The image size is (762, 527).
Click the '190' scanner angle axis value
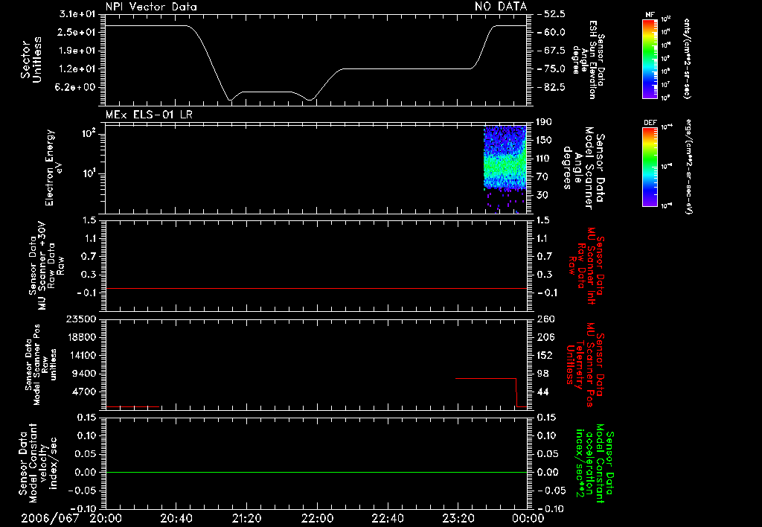(x=544, y=122)
